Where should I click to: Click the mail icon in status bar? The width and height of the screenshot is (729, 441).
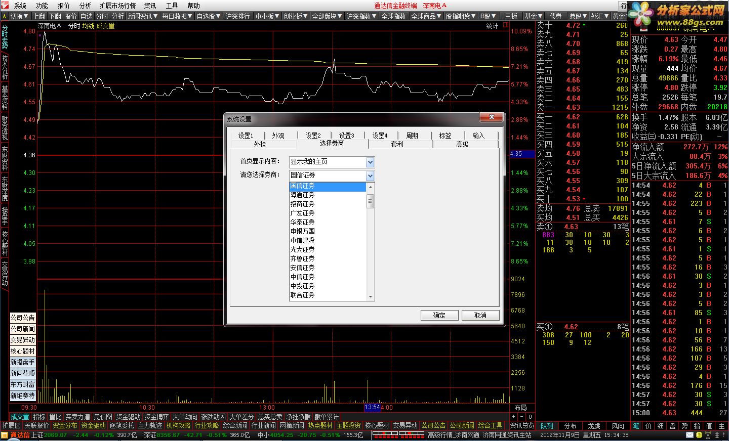pyautogui.click(x=689, y=435)
